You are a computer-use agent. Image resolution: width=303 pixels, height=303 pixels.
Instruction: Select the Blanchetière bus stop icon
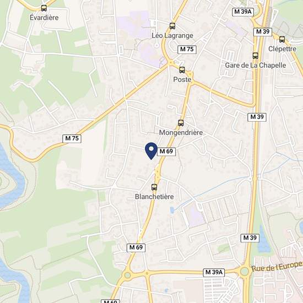[154, 187]
